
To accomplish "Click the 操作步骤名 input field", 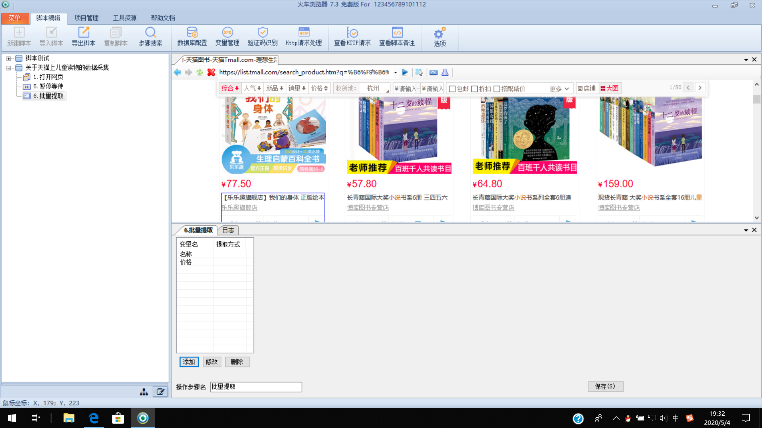I will click(x=256, y=387).
